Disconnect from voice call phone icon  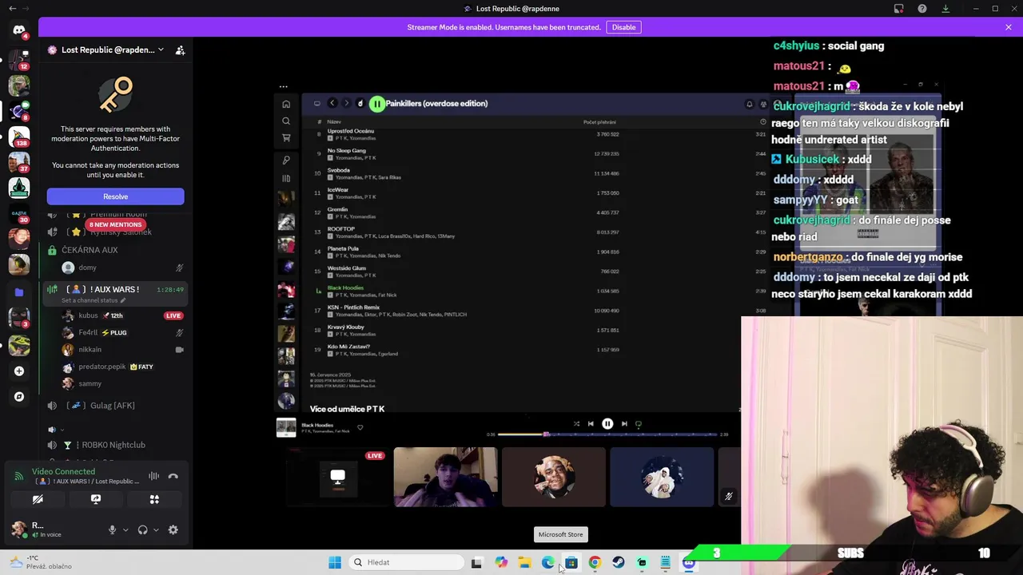pos(173,477)
